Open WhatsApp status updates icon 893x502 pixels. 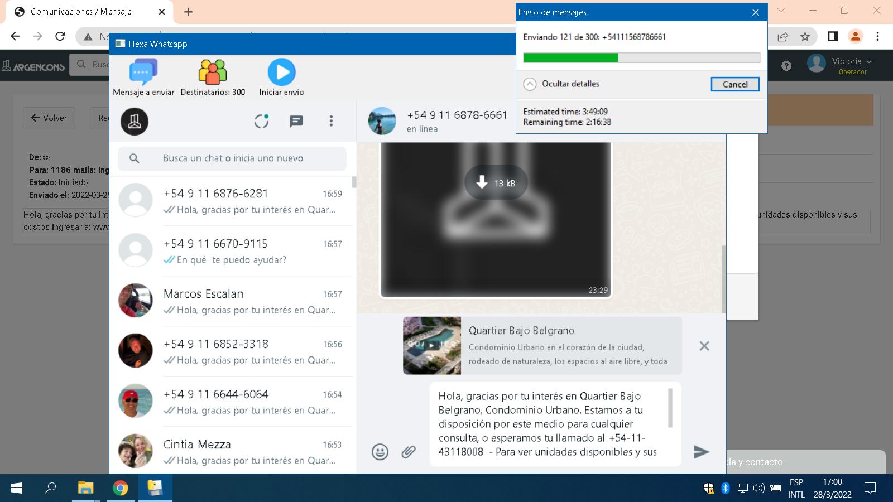pyautogui.click(x=262, y=121)
